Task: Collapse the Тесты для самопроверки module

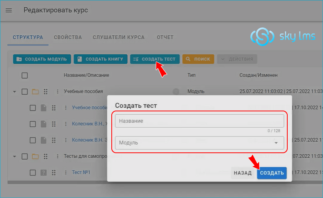Action: [x=14, y=156]
